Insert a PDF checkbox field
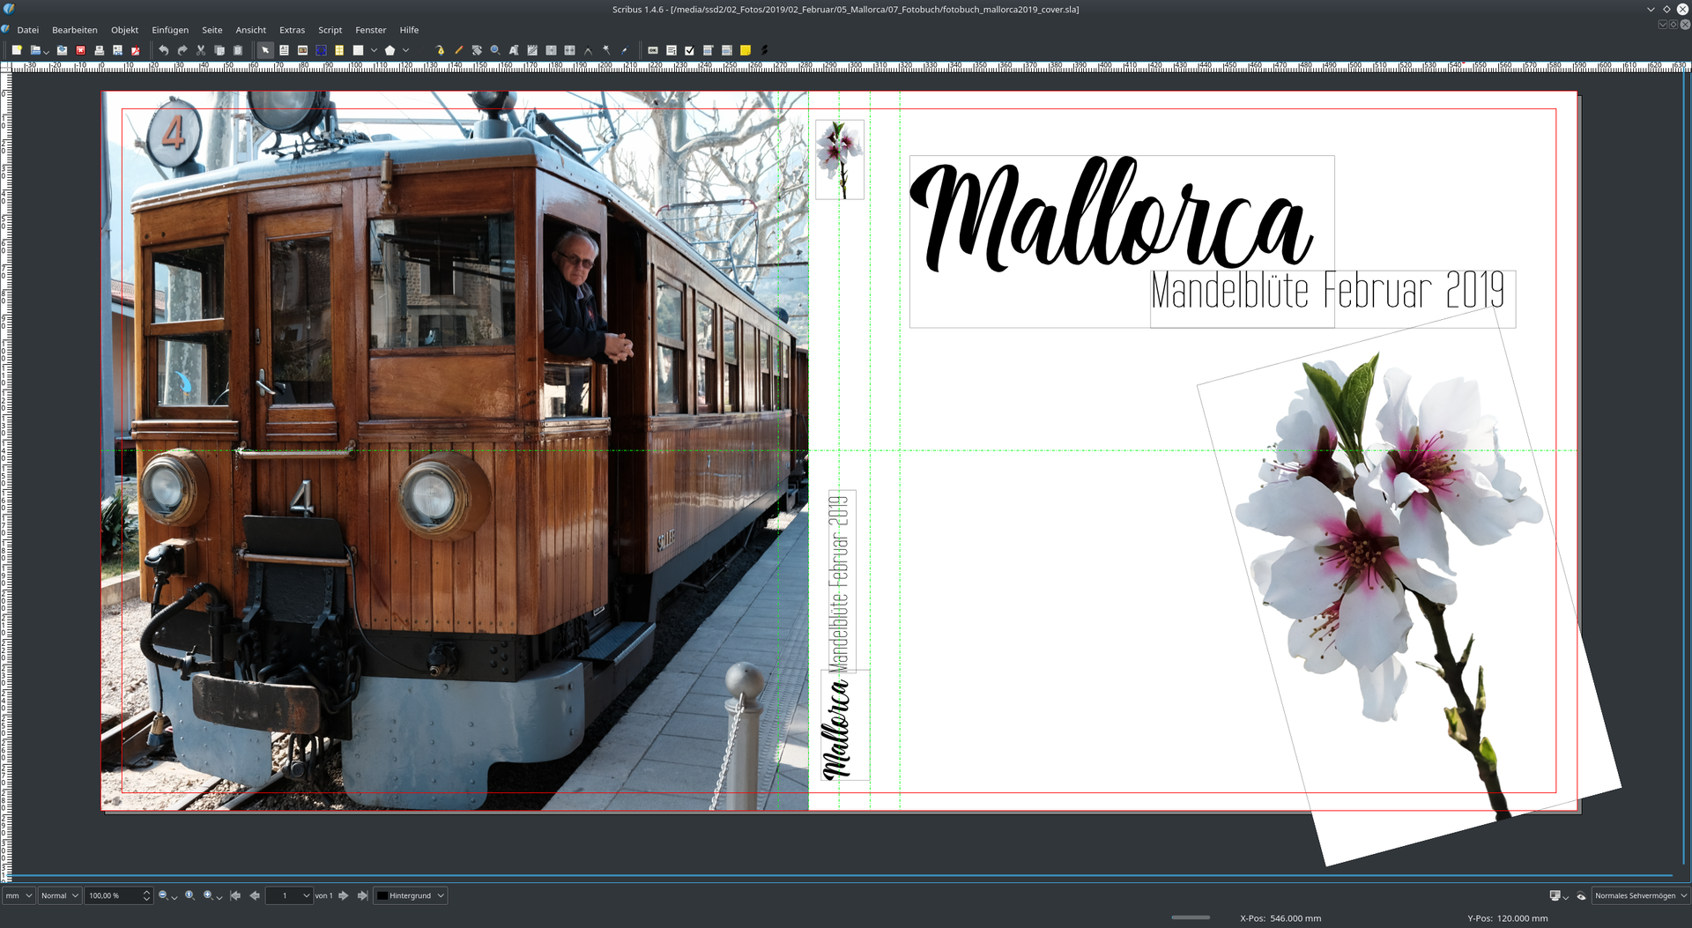Screen dimensions: 1692x928 [689, 50]
